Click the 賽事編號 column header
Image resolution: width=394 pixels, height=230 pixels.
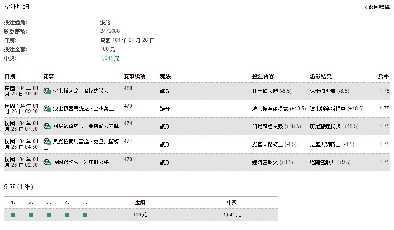pyautogui.click(x=134, y=77)
